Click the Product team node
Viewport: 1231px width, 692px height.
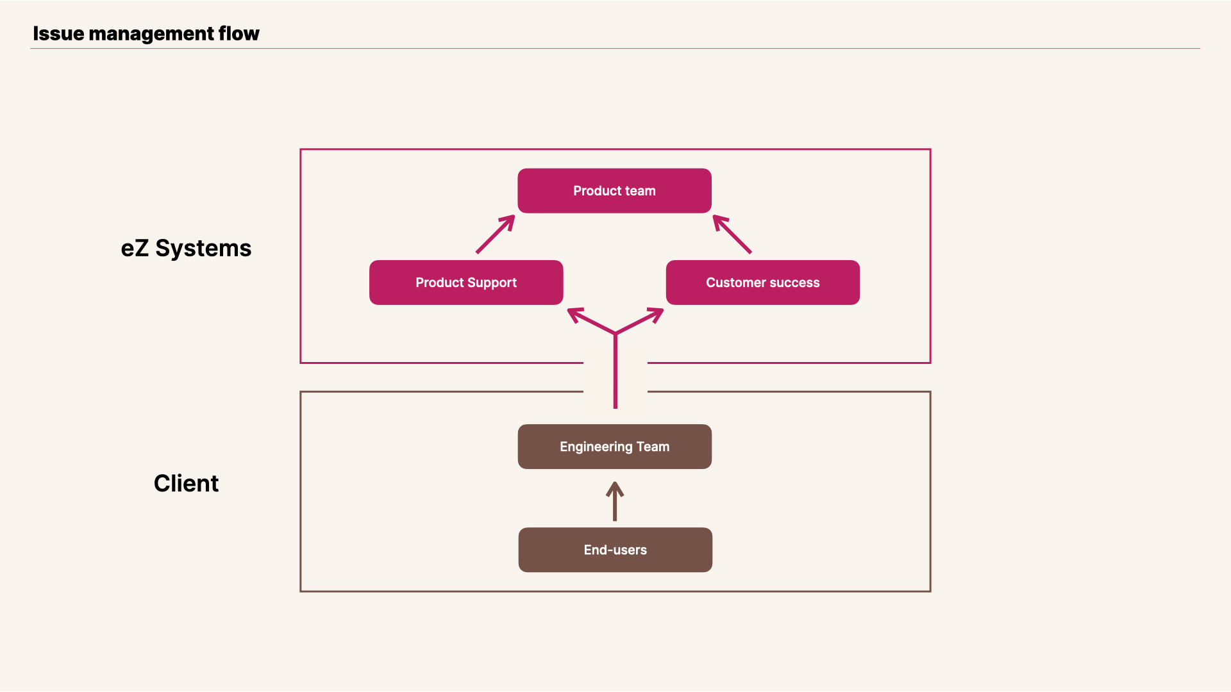(615, 190)
